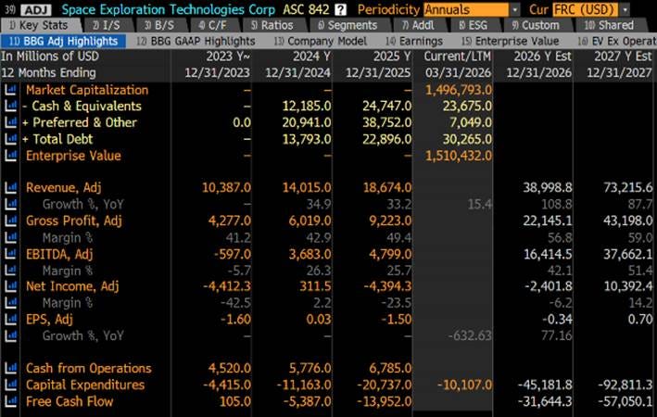Viewport: 657px width, 417px height.
Task: Open the currency FRC (USD) dropdown arrow
Action: pos(625,9)
